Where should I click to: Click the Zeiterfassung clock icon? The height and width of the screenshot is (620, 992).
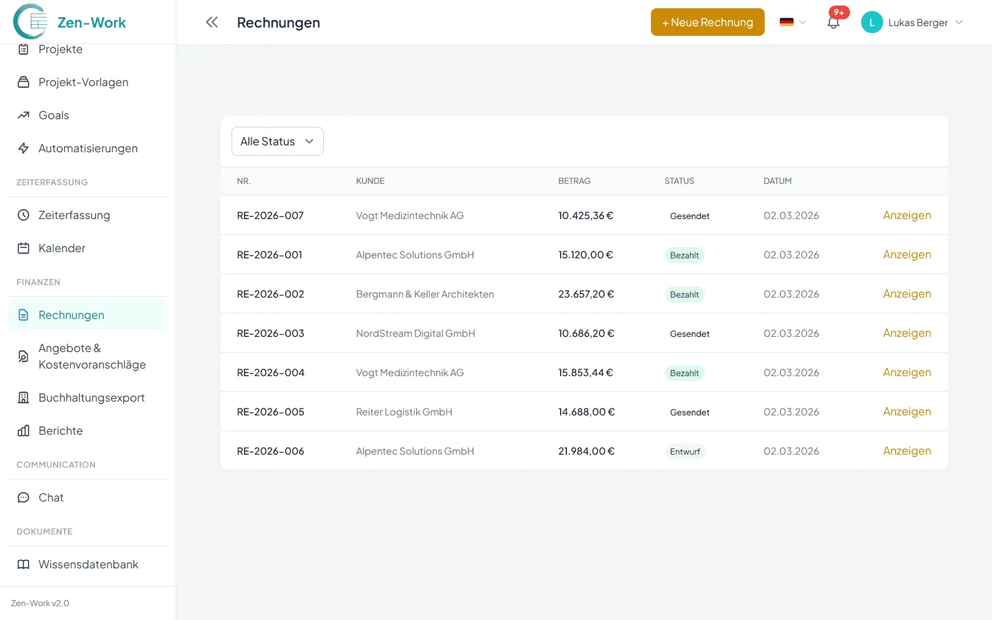click(x=23, y=215)
